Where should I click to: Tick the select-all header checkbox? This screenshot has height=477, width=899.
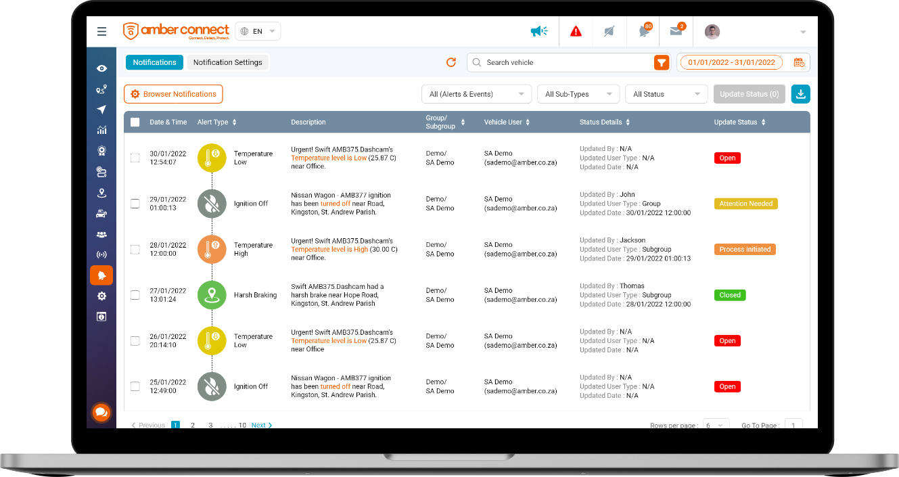(x=135, y=122)
